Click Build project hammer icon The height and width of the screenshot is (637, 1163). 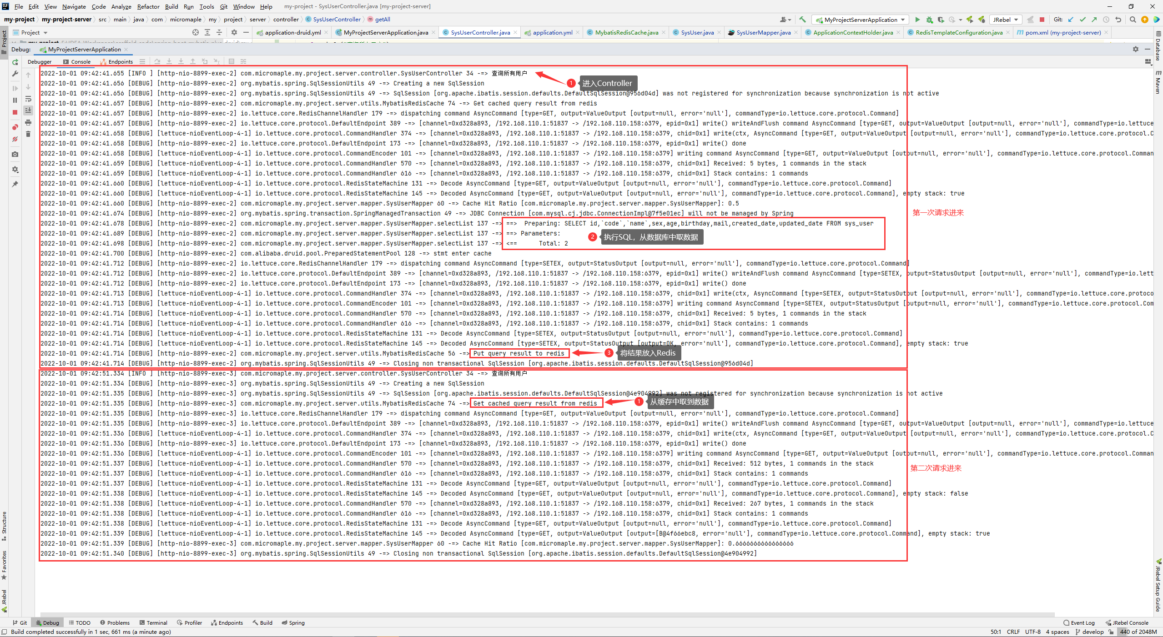[x=803, y=20]
